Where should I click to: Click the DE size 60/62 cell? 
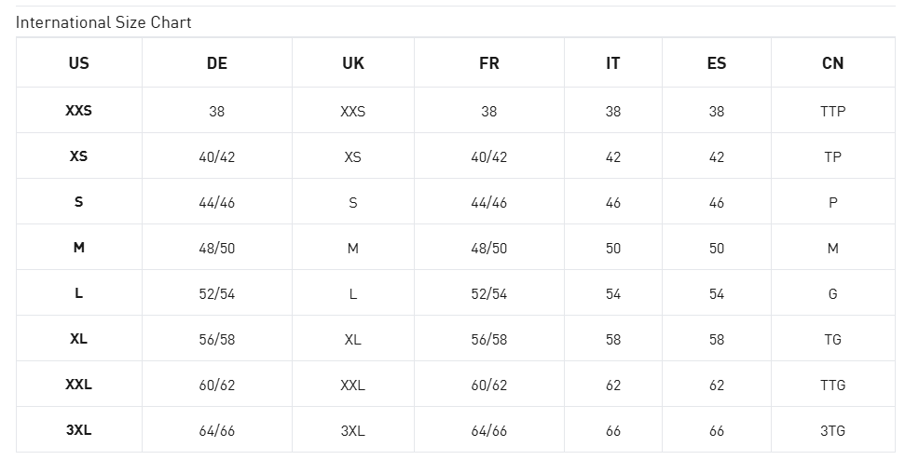pos(217,385)
